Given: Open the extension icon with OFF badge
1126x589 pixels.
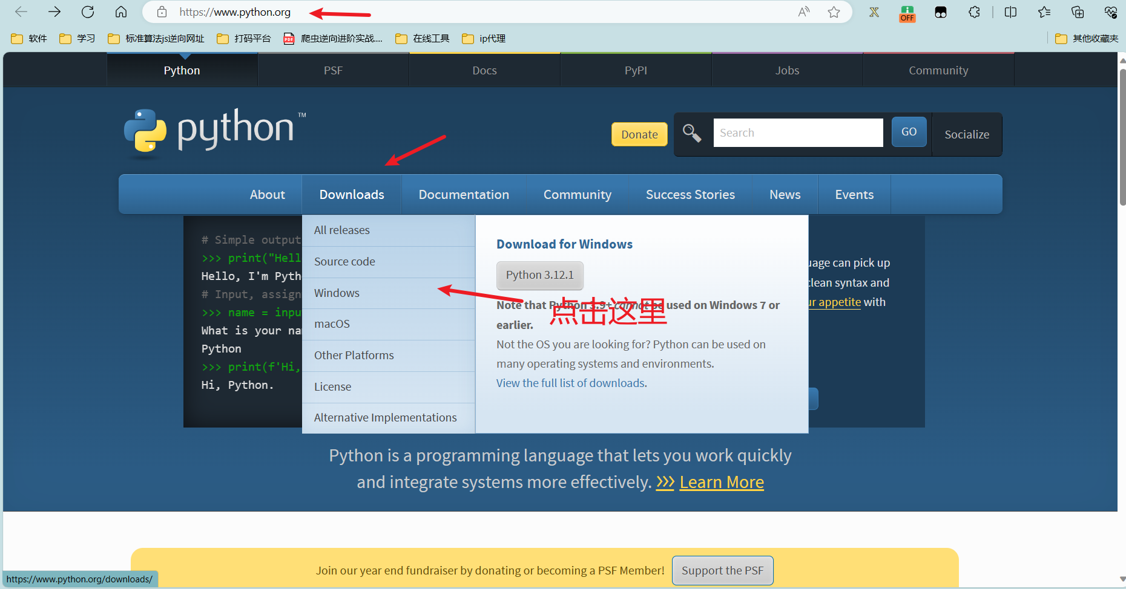Looking at the screenshot, I should (907, 13).
